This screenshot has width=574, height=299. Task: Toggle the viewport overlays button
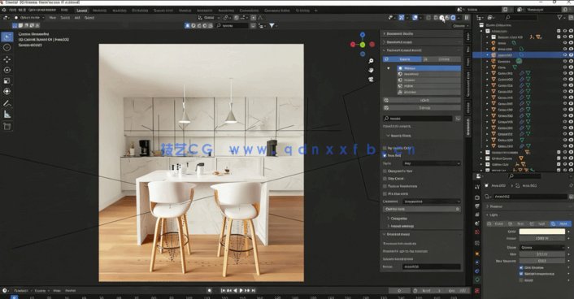[x=415, y=18]
